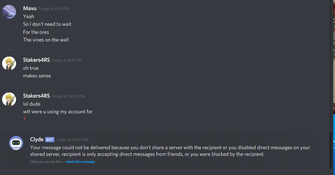
Task: Click the 'Today at 10:00 PM' timestamp
Action: pyautogui.click(x=68, y=96)
